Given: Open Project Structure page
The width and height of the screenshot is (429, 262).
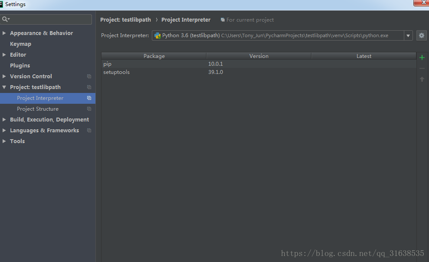Looking at the screenshot, I should pos(38,109).
